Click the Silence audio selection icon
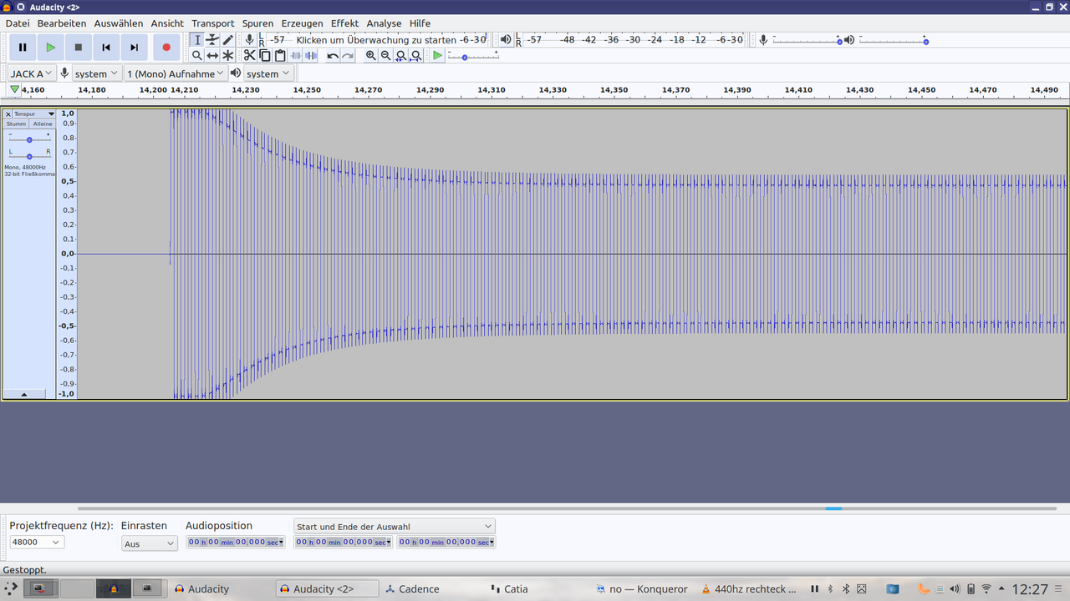 click(311, 55)
